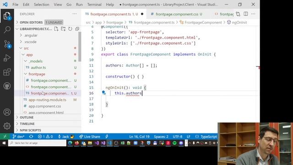Open Explorer more actions ellipsis

pos(74,14)
